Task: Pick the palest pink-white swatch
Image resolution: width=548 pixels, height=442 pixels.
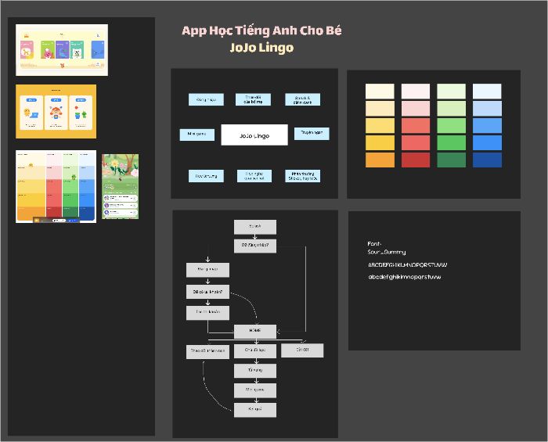Action: [x=416, y=91]
